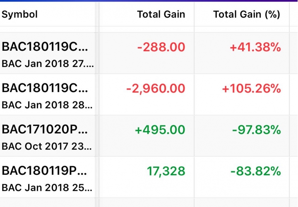The image size is (298, 207).
Task: Select the -288.00 total gain value
Action: (161, 47)
